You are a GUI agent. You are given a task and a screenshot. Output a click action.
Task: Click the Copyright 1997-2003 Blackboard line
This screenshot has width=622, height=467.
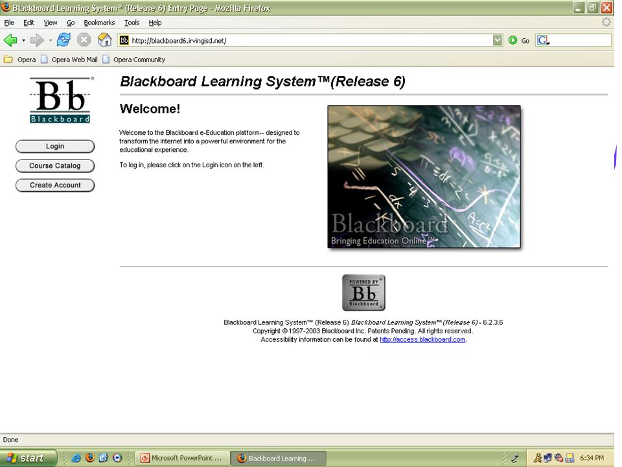[x=363, y=331]
